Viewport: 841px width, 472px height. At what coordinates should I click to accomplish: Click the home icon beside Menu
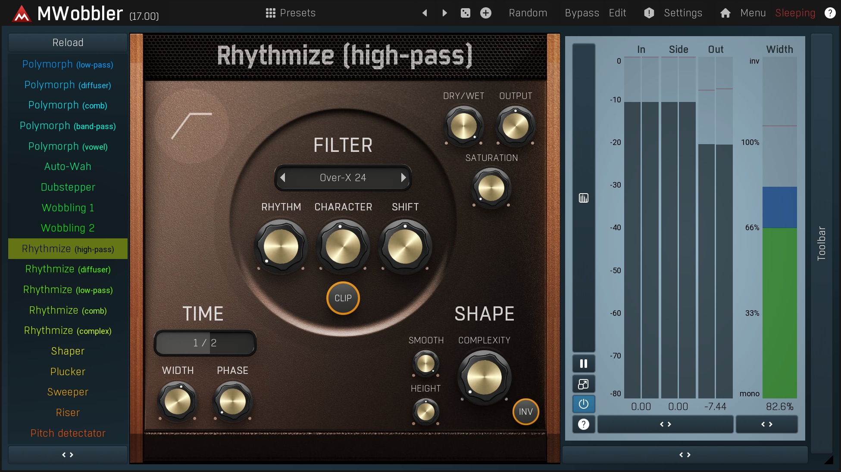725,13
